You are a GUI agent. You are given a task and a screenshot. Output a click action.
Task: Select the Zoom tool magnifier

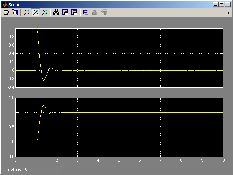pos(26,13)
